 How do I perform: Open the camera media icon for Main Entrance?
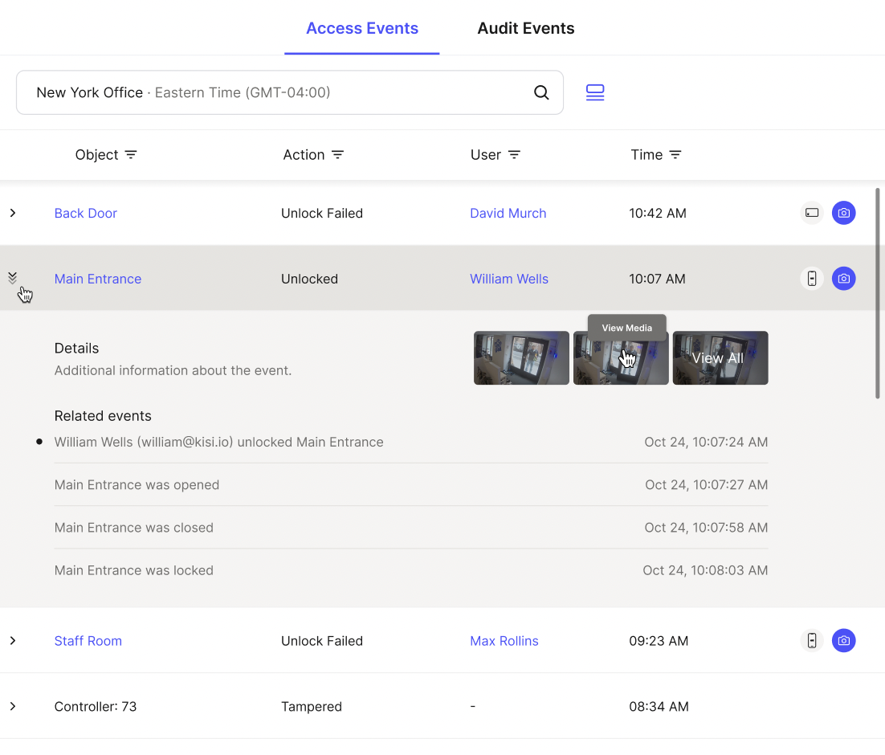[843, 279]
